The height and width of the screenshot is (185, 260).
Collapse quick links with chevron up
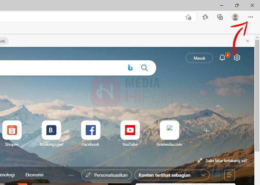pos(218,106)
